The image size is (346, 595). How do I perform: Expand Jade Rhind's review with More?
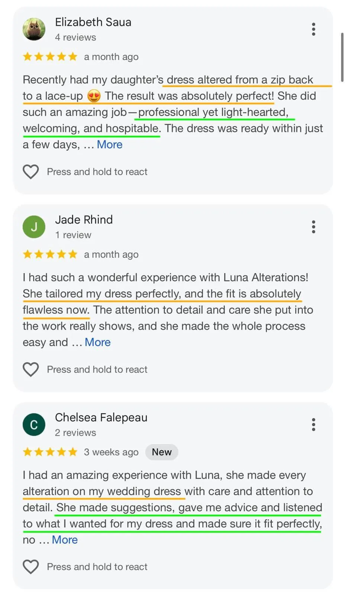97,342
